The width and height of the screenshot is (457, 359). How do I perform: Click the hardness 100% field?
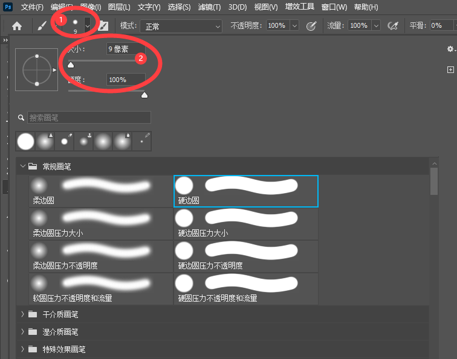point(126,80)
